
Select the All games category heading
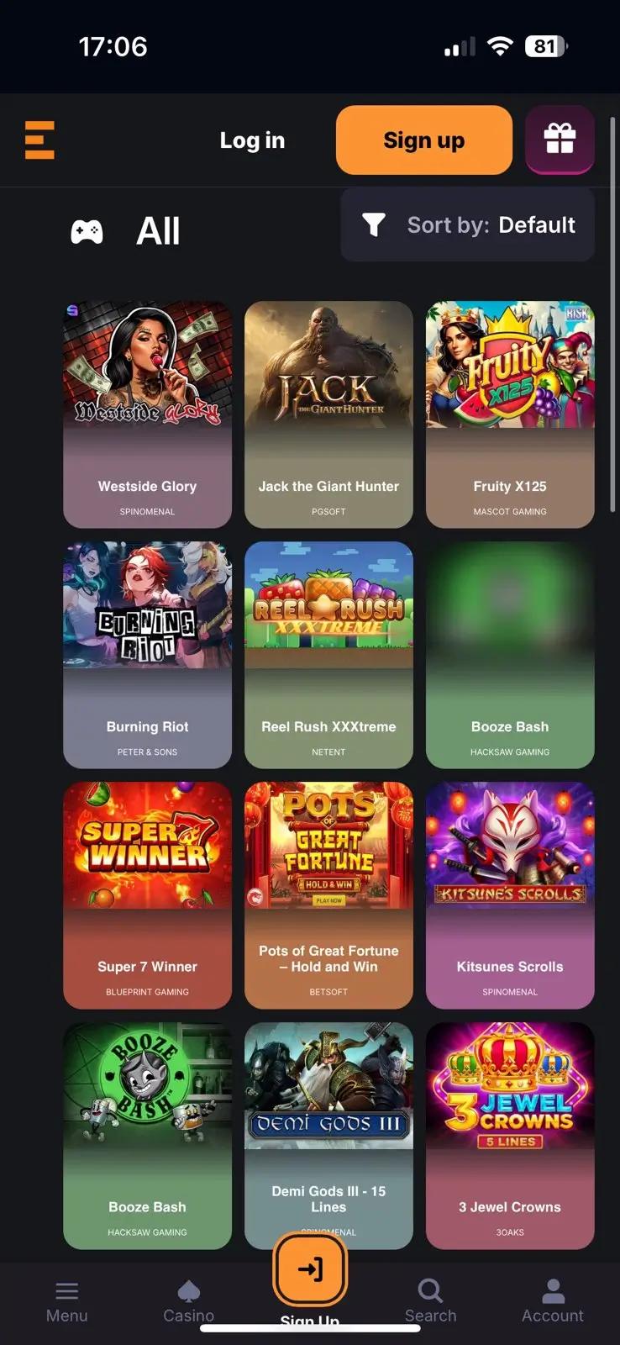158,230
